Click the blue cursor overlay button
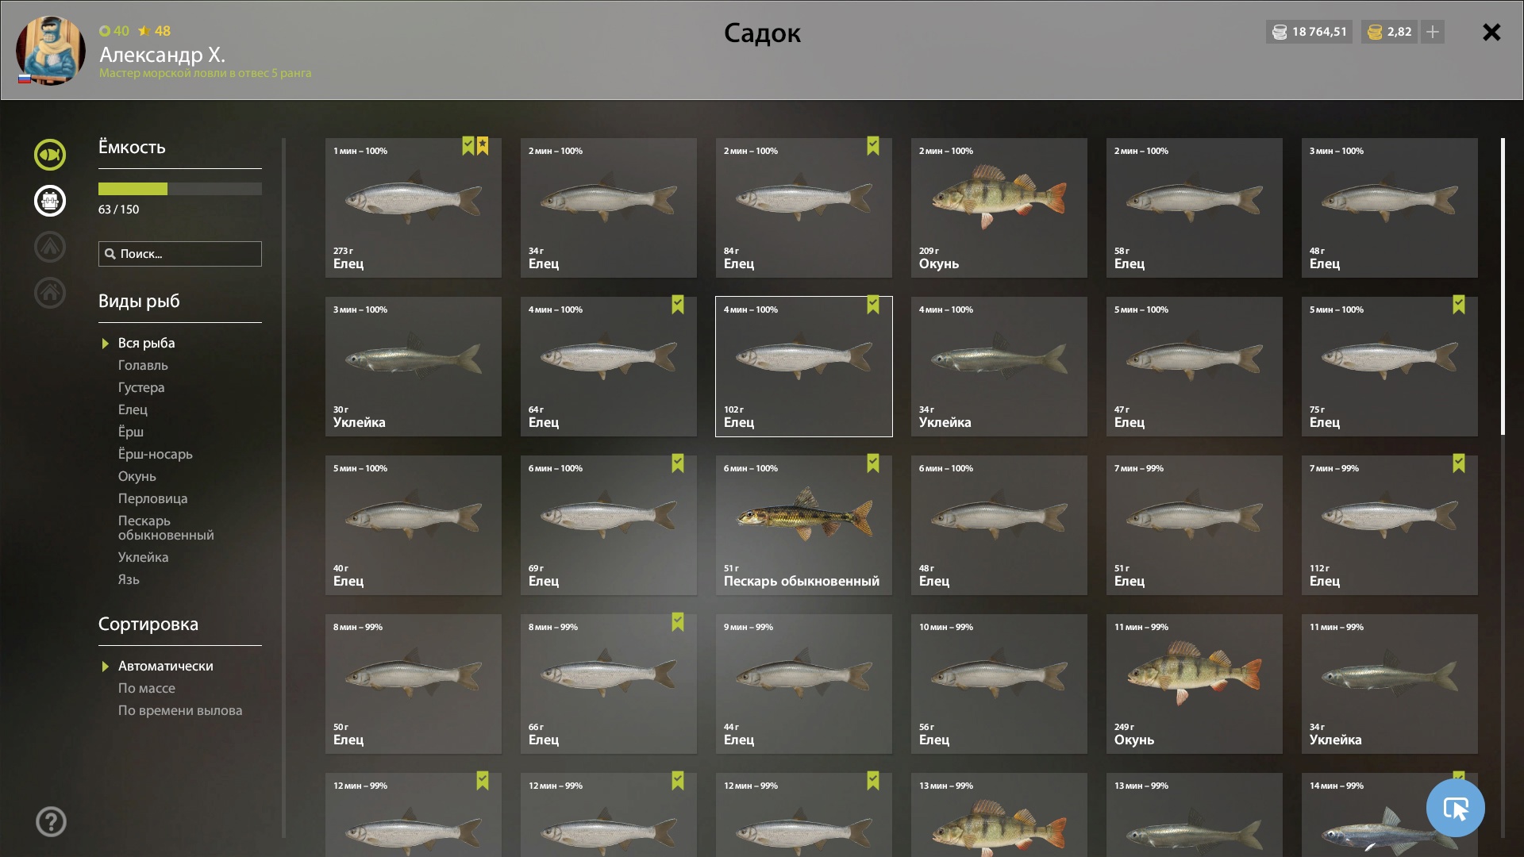 (1455, 808)
